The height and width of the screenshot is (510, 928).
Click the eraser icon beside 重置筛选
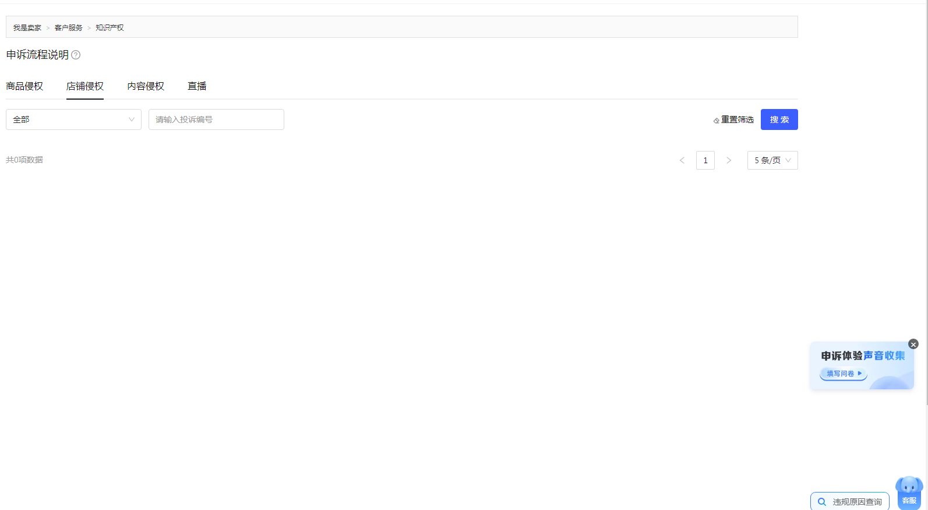pos(717,120)
